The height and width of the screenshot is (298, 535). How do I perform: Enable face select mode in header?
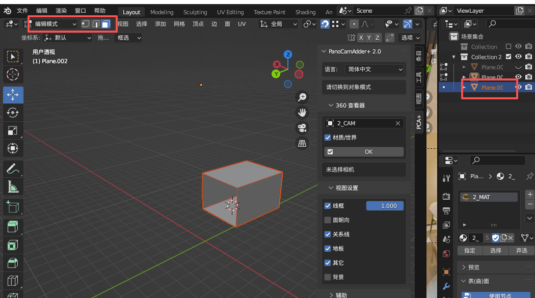tap(105, 24)
